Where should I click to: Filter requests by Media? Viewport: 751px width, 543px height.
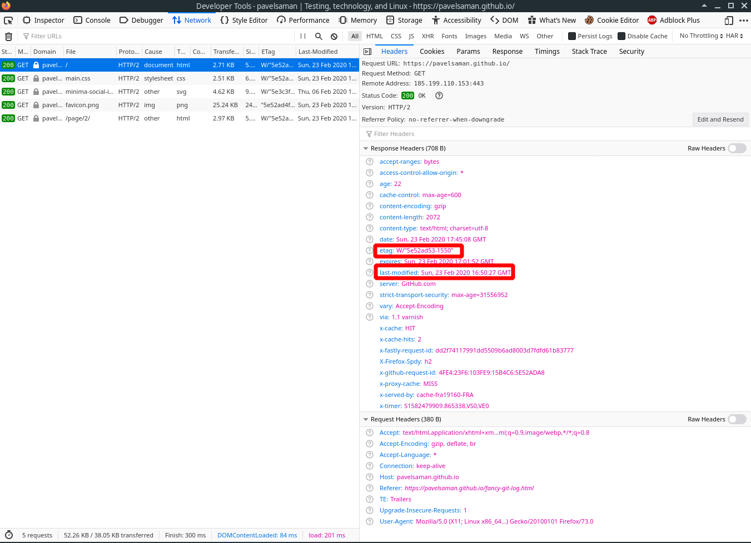(x=503, y=36)
